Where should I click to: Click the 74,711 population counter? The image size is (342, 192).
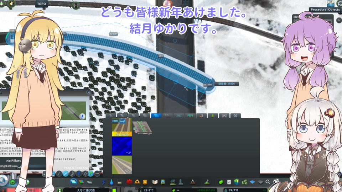[233, 190]
